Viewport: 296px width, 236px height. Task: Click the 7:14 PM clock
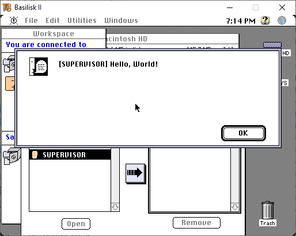click(x=241, y=21)
